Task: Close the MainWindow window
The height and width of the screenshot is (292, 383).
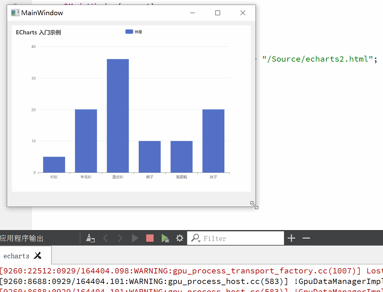Action: point(243,13)
